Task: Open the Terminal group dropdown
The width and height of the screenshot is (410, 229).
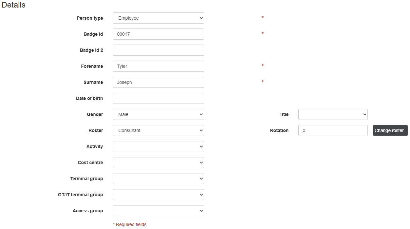Action: pos(158,179)
